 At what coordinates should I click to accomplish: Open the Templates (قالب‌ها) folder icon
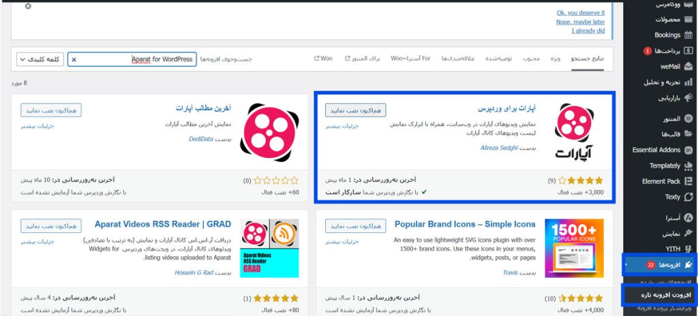tap(688, 134)
